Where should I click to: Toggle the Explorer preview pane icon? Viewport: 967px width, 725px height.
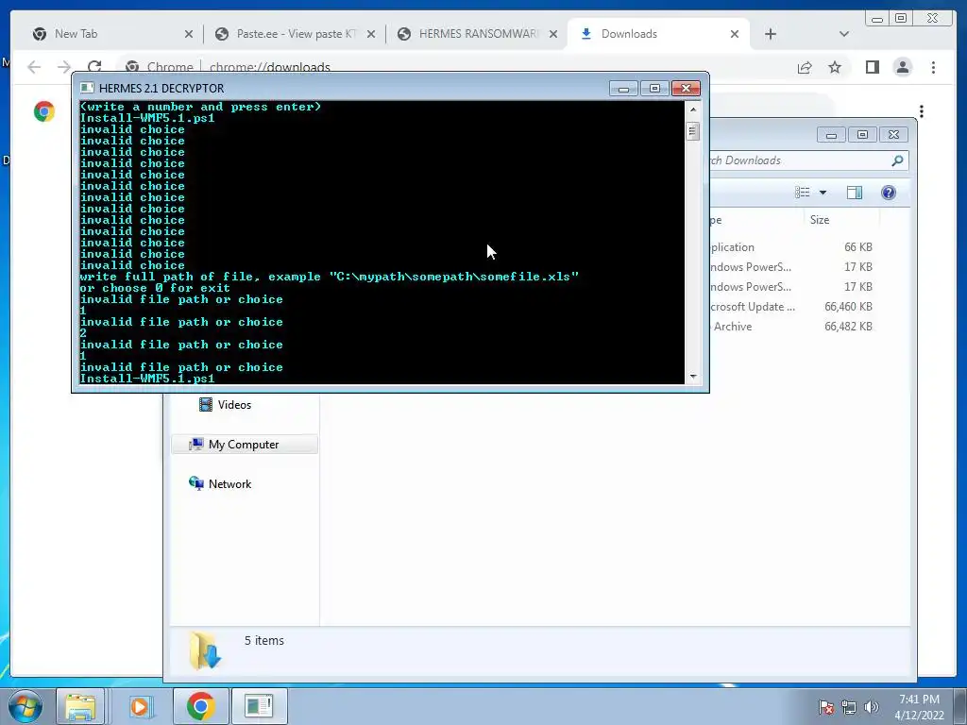[854, 193]
